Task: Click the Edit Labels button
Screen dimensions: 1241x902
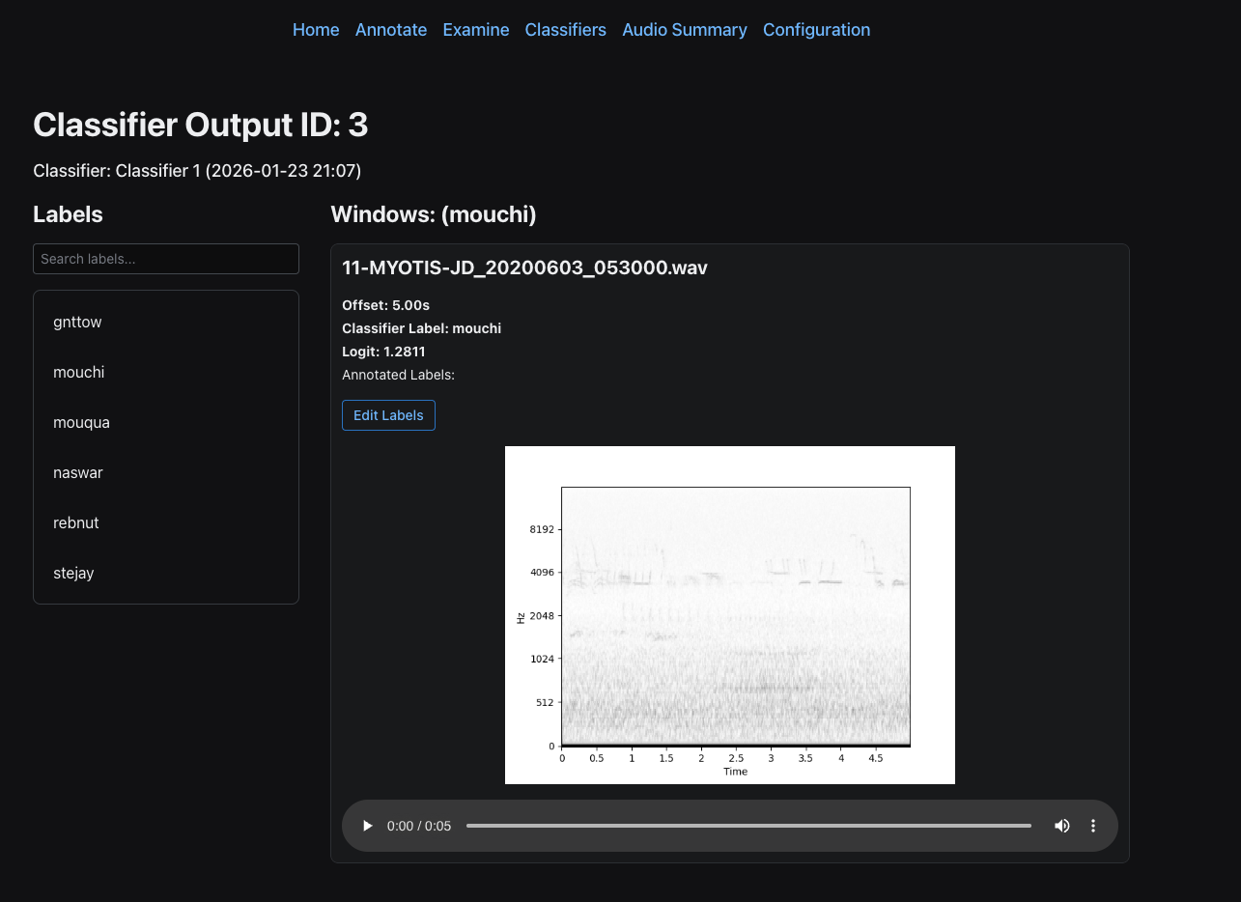Action: coord(388,415)
